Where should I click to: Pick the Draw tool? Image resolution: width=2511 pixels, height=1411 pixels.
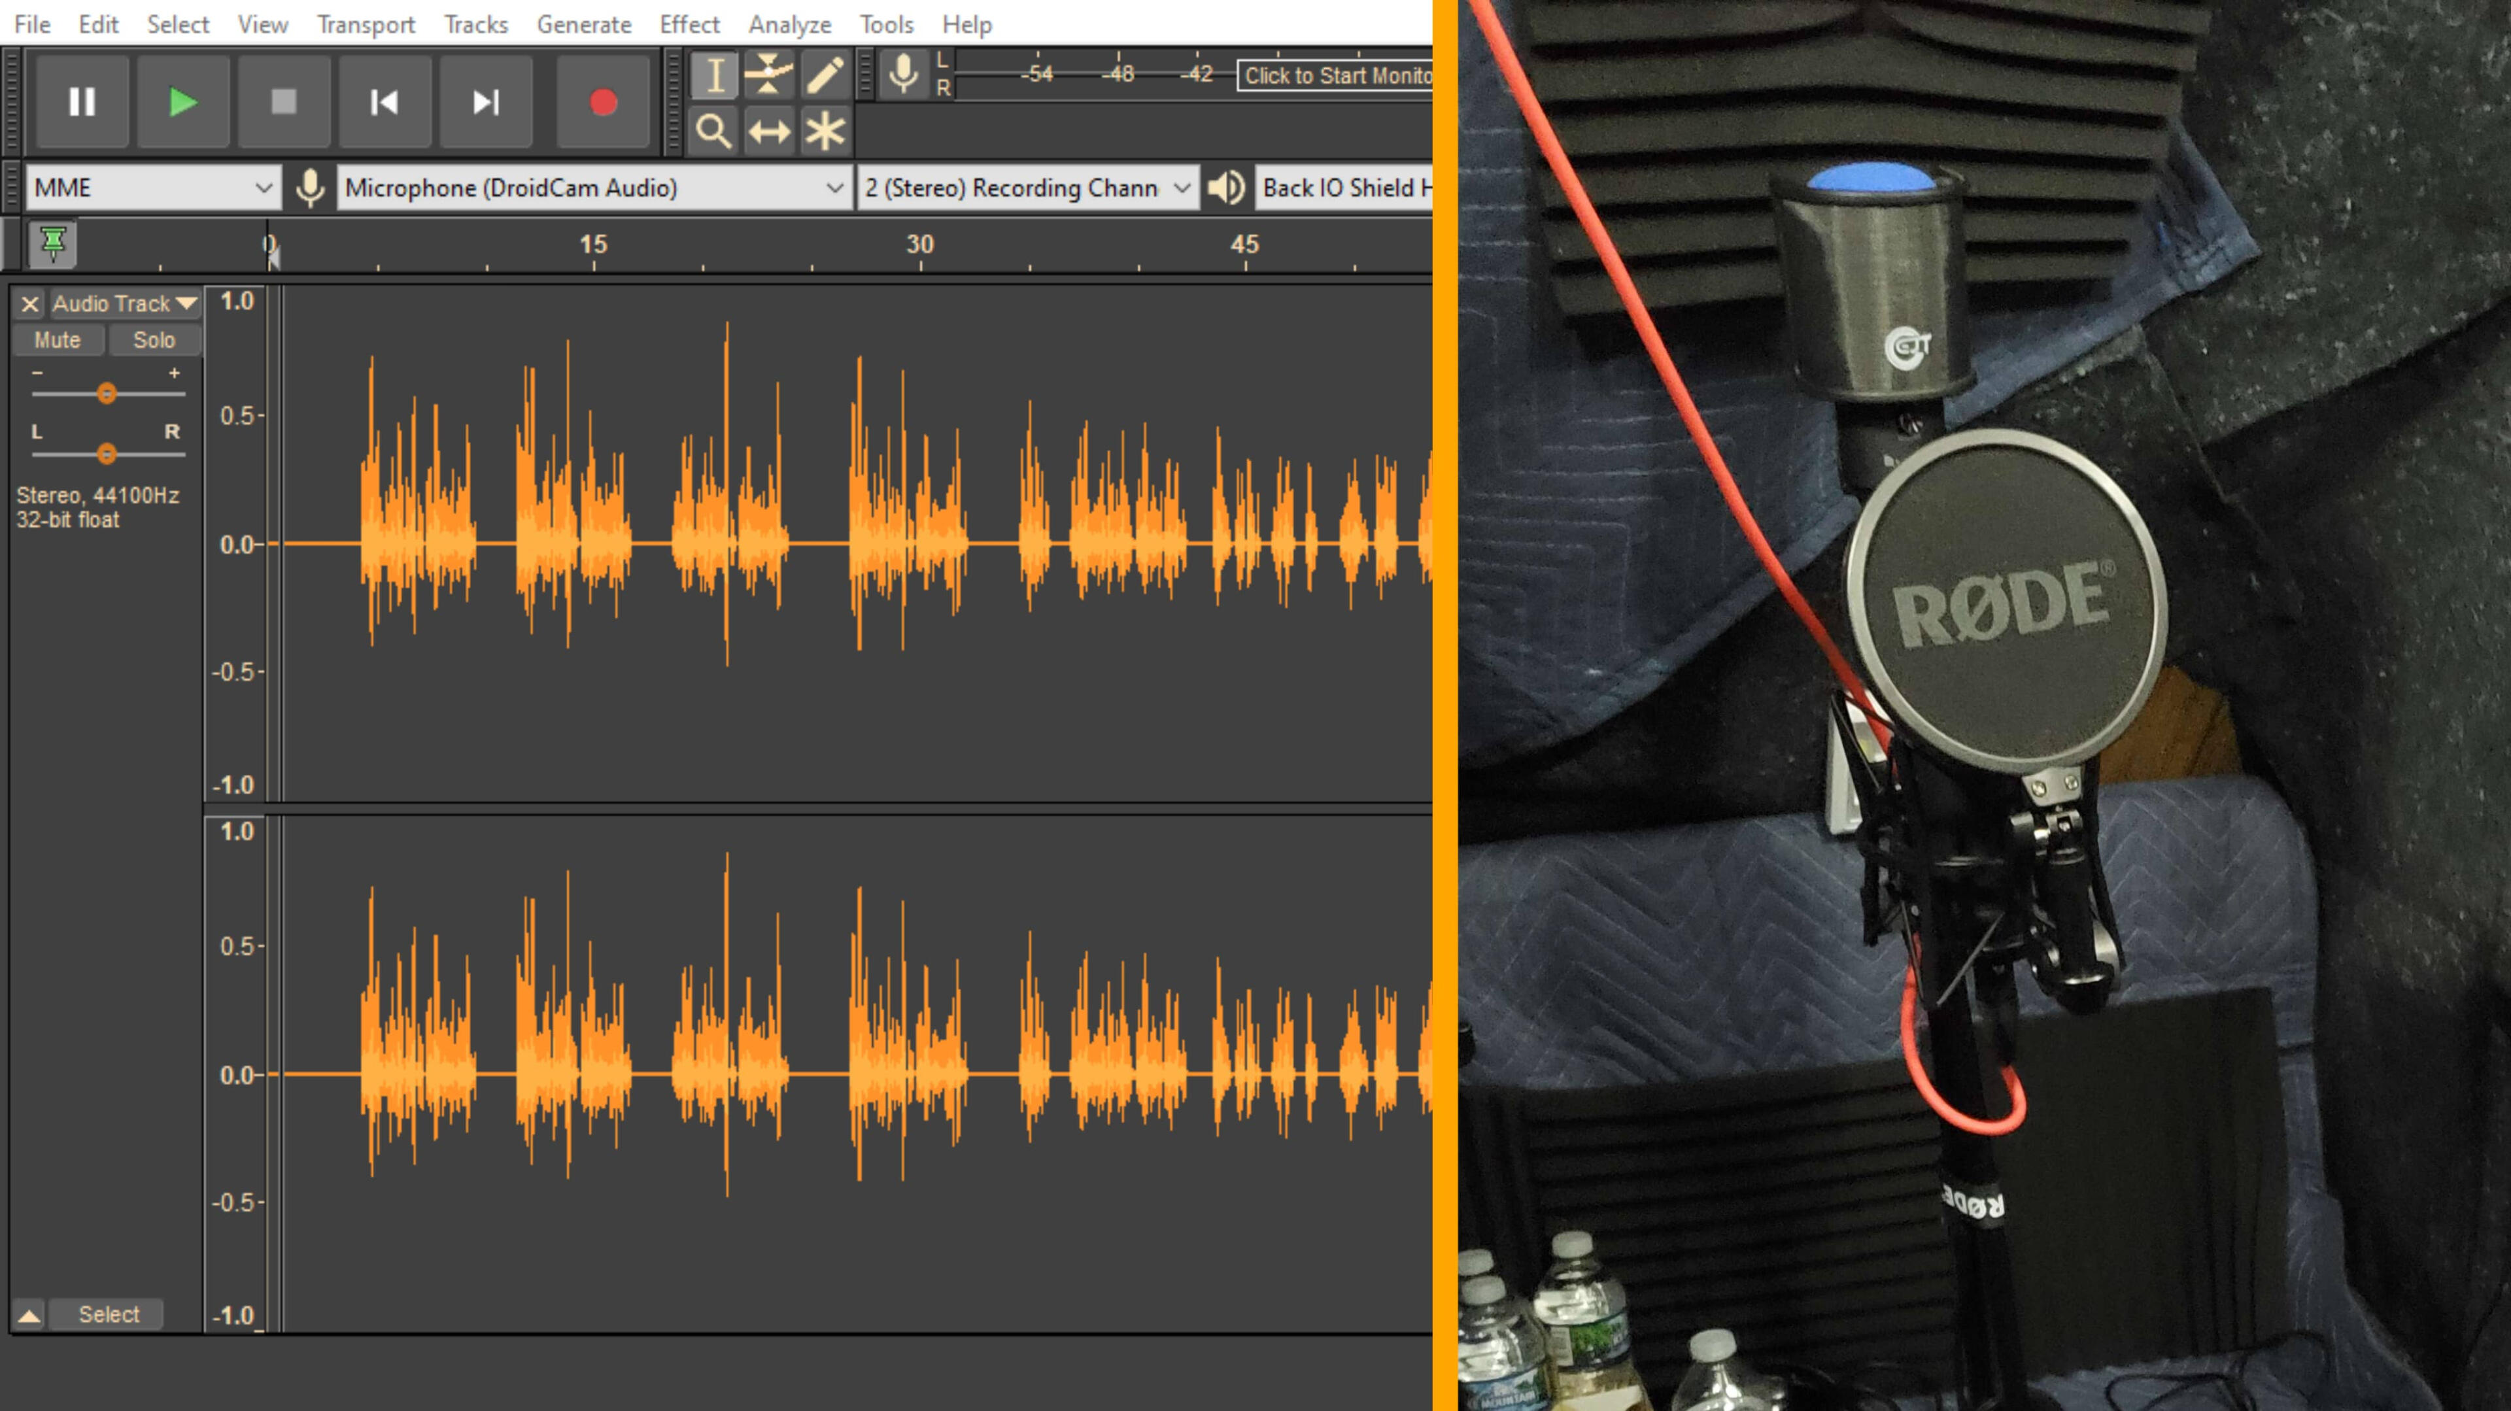(x=824, y=76)
